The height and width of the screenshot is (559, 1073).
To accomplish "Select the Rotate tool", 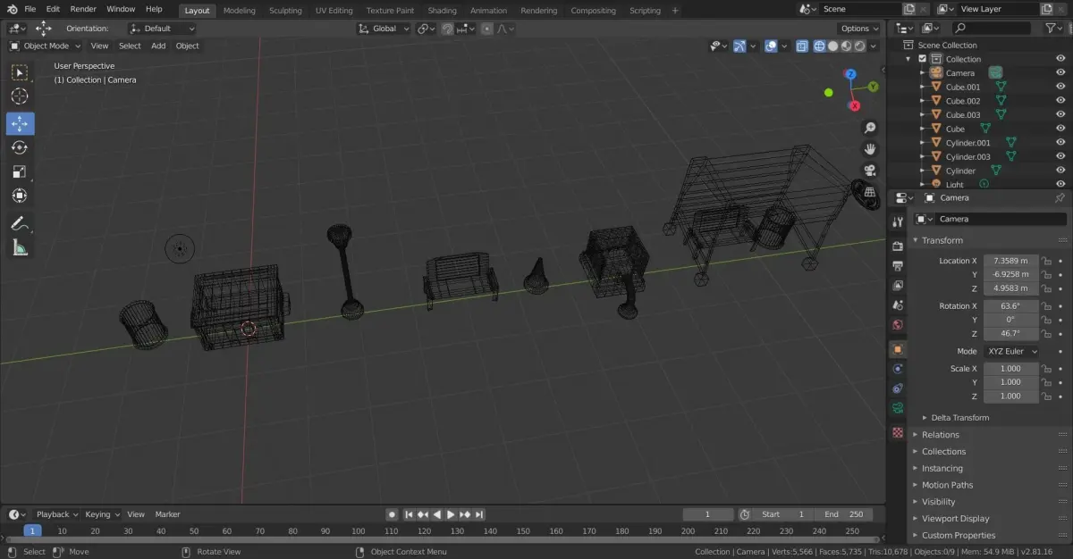I will [20, 147].
